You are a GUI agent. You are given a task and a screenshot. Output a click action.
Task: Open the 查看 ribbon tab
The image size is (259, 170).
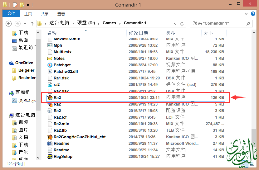(x=61, y=14)
